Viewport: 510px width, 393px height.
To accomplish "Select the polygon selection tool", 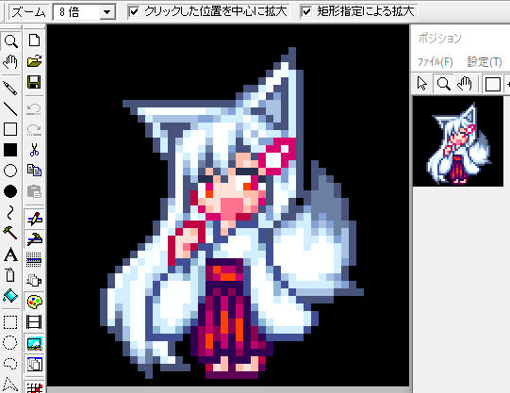I will click(10, 385).
